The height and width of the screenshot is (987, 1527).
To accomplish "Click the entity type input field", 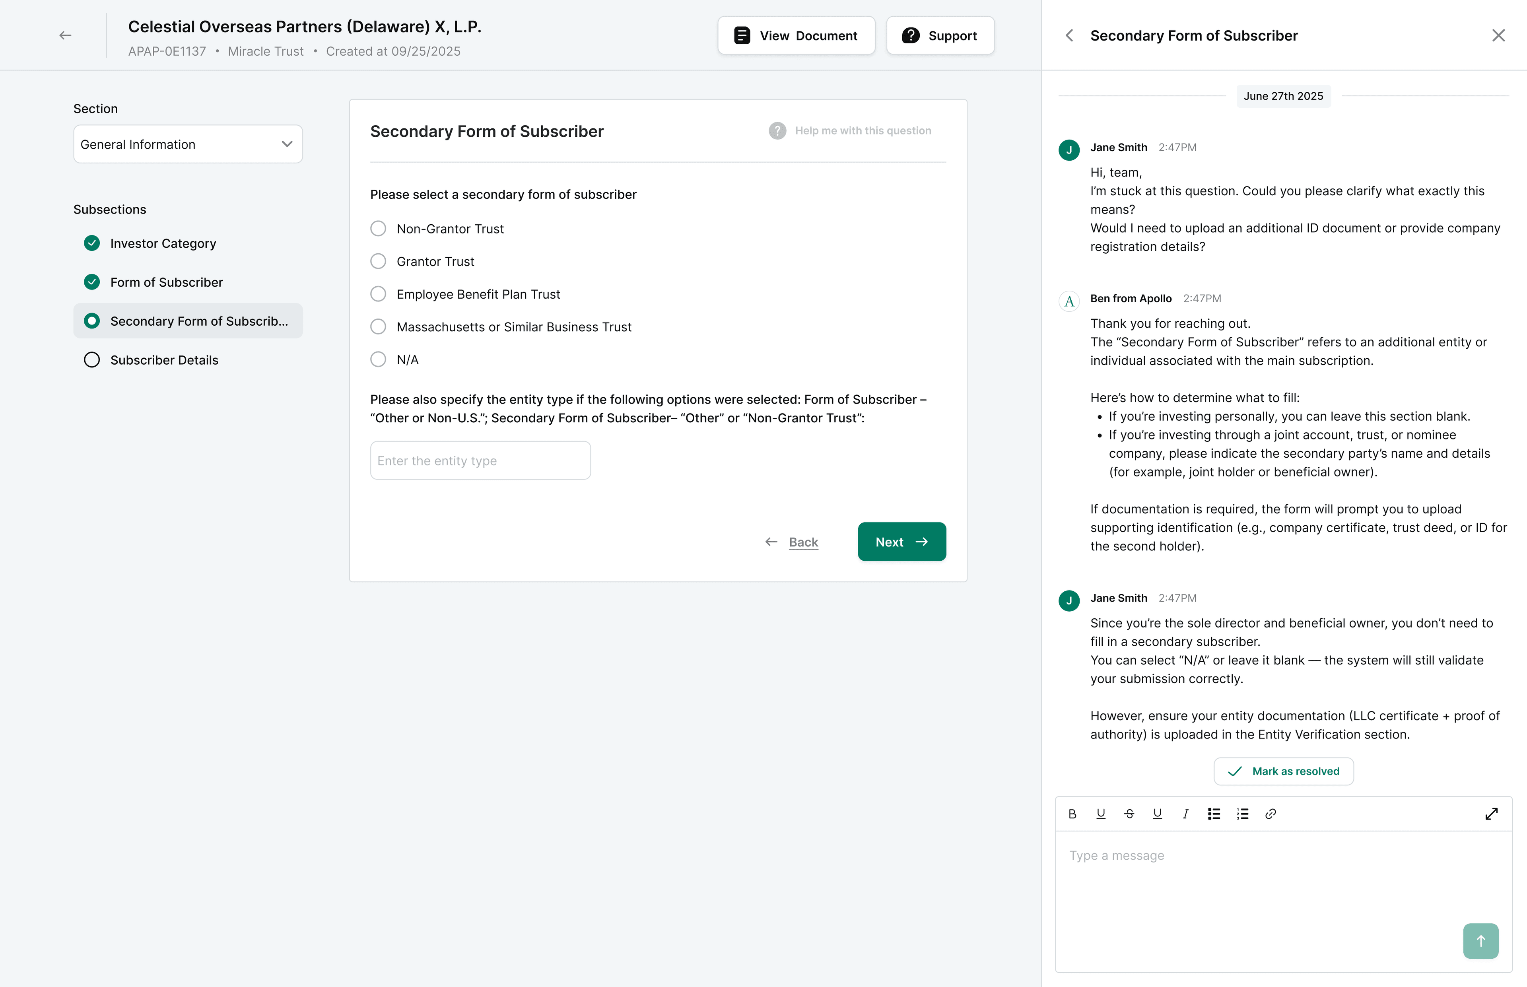I will (480, 461).
